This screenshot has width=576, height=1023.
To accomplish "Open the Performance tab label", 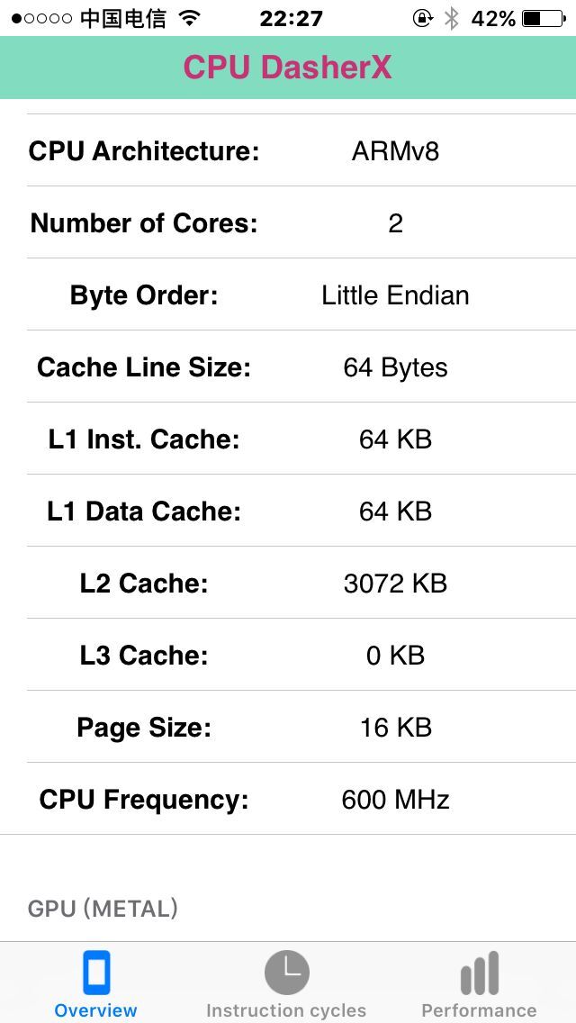I will [x=479, y=1010].
